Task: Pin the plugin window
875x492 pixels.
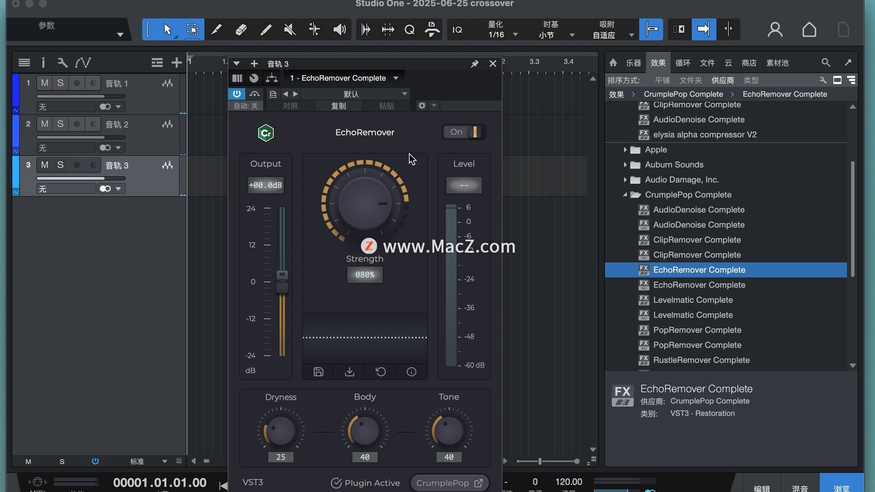Action: click(474, 64)
